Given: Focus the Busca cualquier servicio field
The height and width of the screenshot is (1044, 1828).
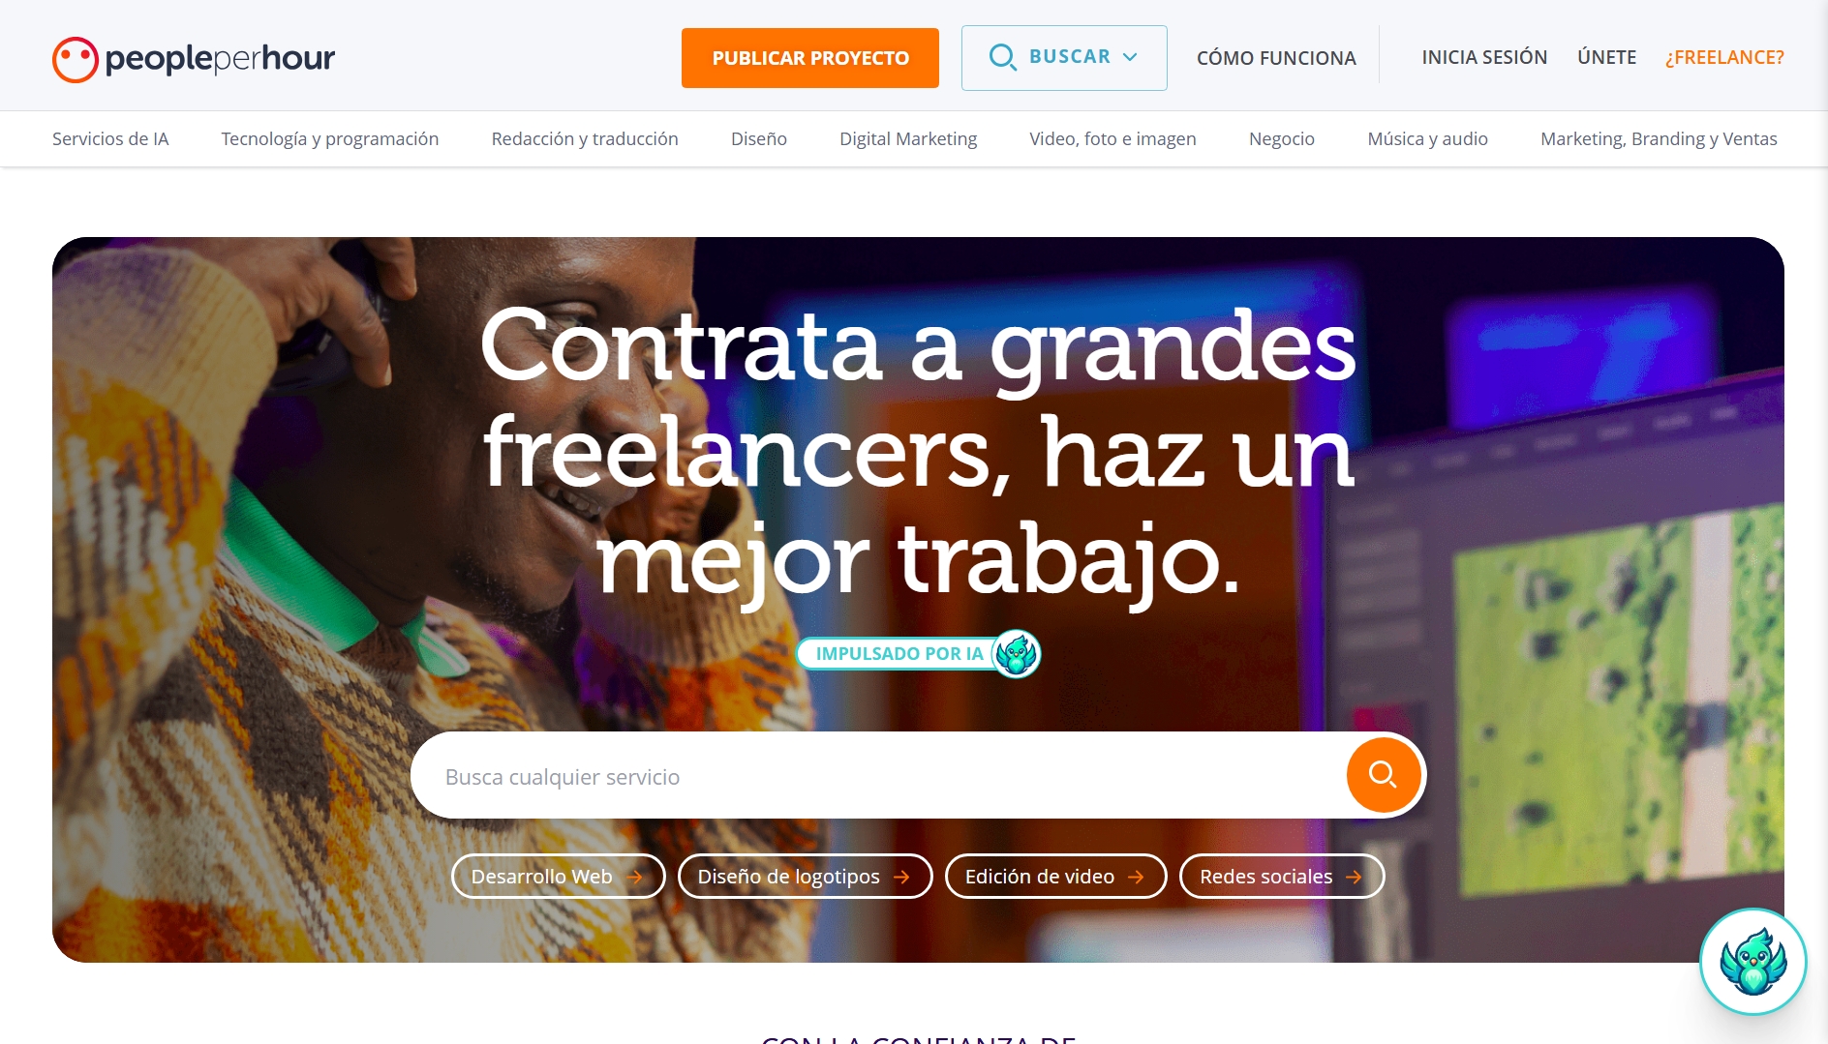Looking at the screenshot, I should tap(876, 775).
